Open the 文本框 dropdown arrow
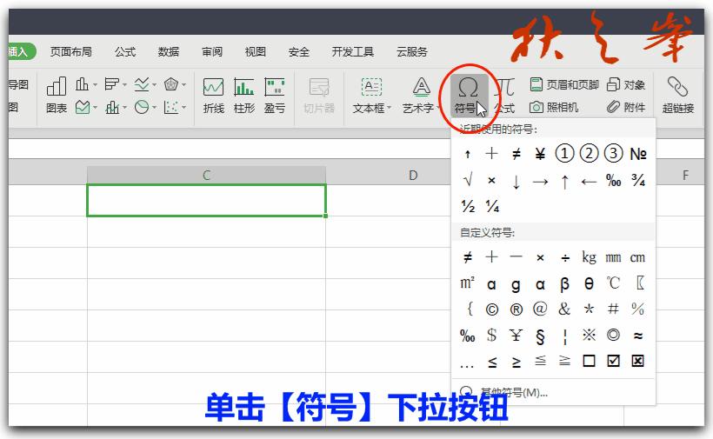 click(390, 108)
